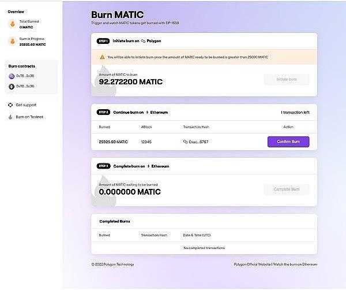Click the Get support lifebuoy icon
The width and height of the screenshot is (346, 290).
coord(10,105)
